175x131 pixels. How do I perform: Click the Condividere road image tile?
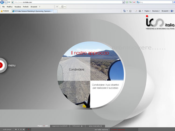point(74,69)
